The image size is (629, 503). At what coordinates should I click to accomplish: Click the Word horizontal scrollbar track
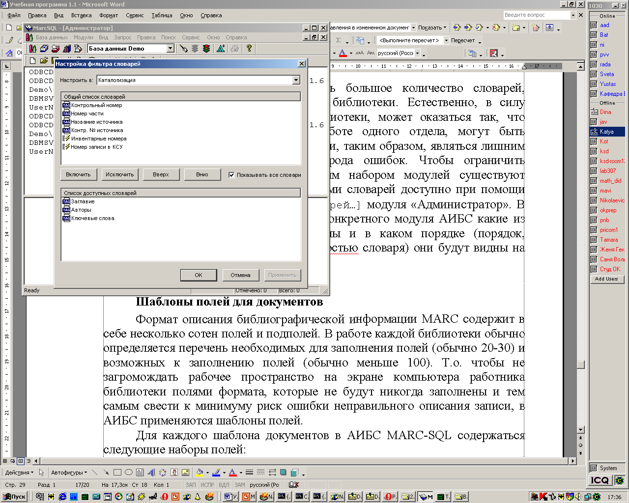coord(305,461)
